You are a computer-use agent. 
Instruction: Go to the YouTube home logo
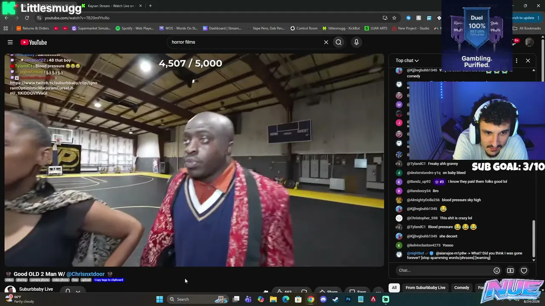(x=34, y=42)
